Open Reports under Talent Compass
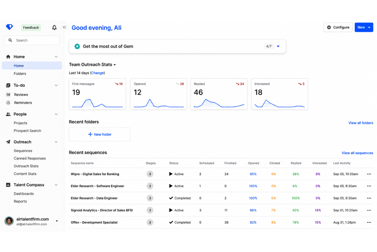377x252 pixels. (20, 201)
